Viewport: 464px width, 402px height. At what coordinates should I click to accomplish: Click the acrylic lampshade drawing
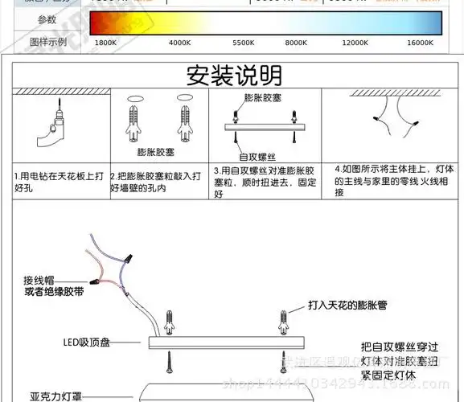coord(227,393)
